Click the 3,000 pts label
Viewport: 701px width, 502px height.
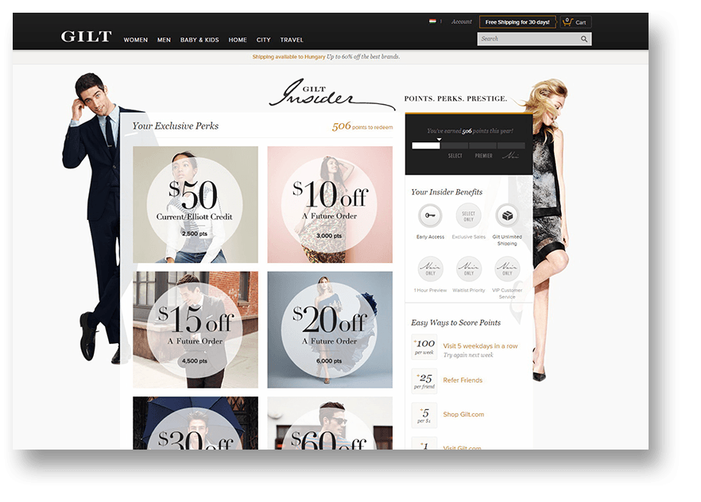click(329, 236)
